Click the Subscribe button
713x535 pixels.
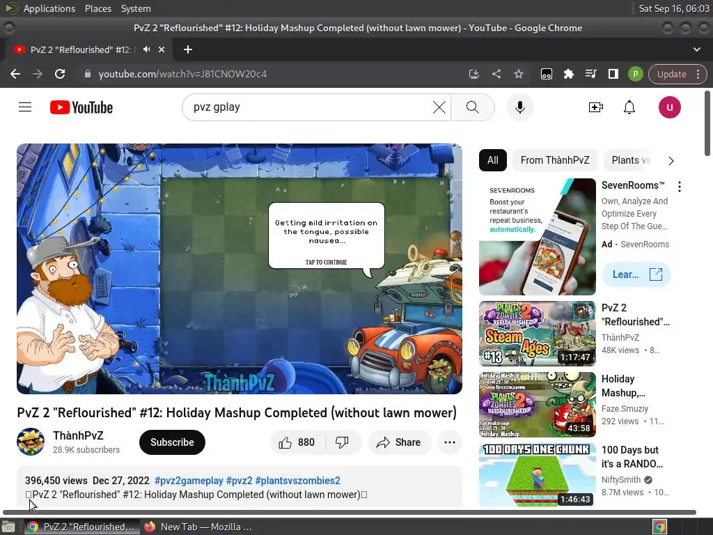coord(172,442)
